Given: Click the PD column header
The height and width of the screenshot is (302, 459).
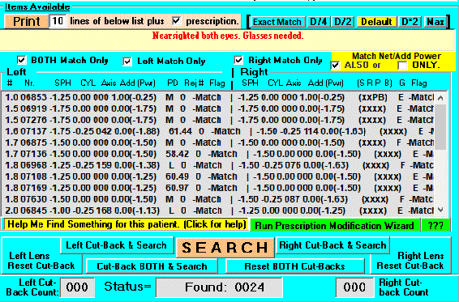Looking at the screenshot, I should click(173, 83).
